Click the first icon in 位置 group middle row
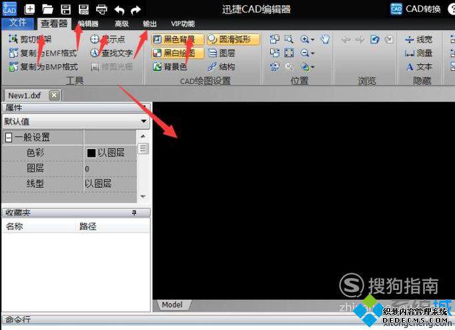 (x=274, y=53)
